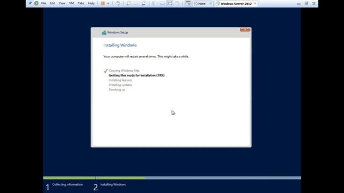Click the 'Finishing up' step text
Screen dimensions: 344x193
pyautogui.click(x=117, y=90)
